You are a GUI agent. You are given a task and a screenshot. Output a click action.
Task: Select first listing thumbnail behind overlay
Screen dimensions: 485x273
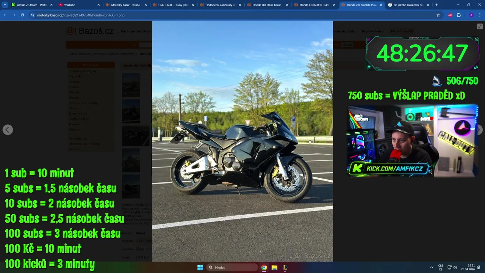tap(131, 85)
